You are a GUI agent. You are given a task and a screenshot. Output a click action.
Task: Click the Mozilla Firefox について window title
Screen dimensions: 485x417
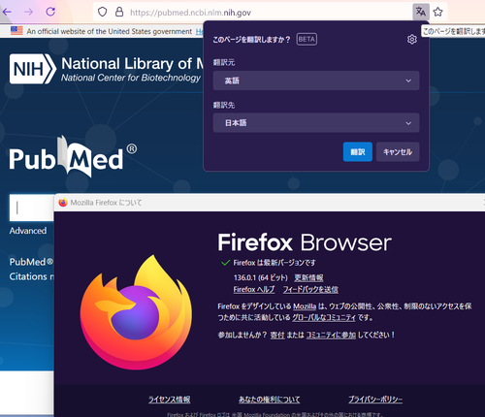[x=106, y=203]
